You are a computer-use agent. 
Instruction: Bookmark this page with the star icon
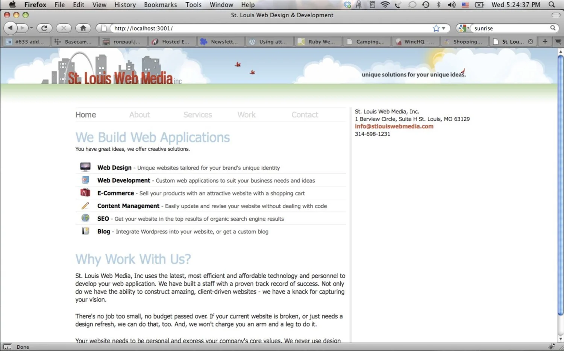(436, 28)
